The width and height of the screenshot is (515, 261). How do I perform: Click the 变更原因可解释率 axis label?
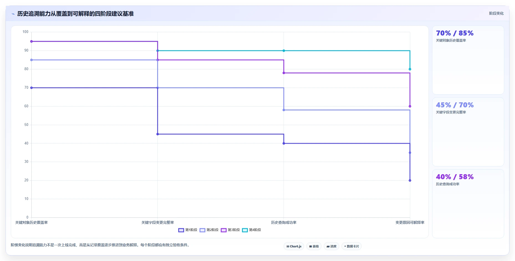pos(410,222)
